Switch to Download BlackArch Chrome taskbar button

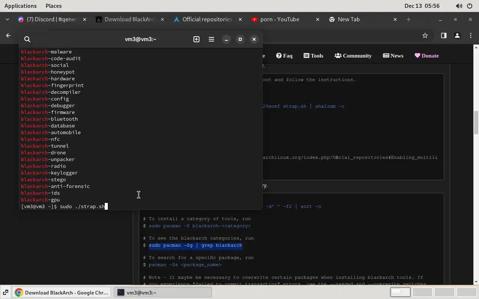[62, 293]
